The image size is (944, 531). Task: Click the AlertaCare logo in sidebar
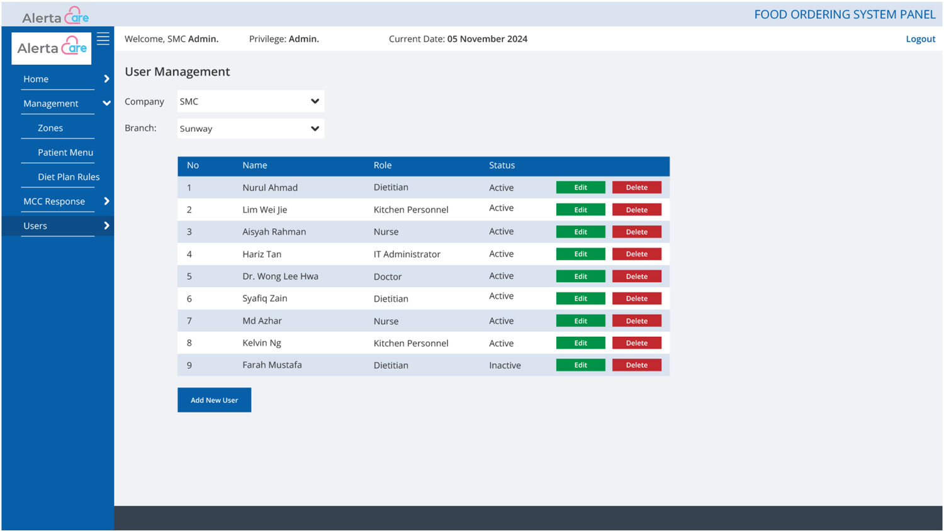point(52,48)
